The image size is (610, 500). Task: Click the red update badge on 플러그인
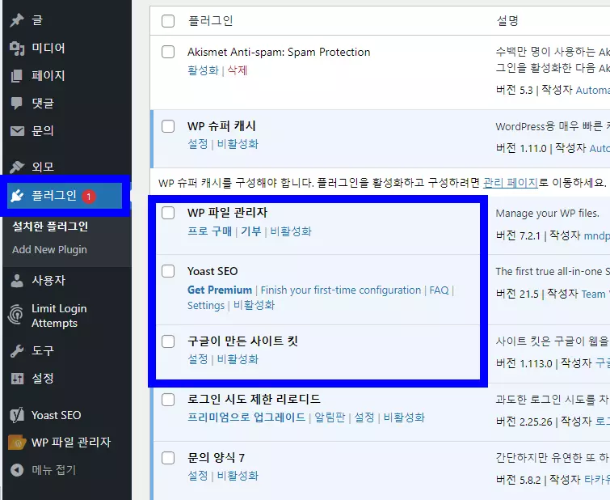pyautogui.click(x=89, y=197)
